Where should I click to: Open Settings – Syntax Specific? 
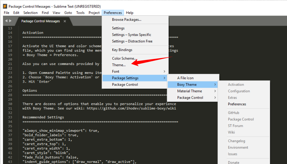(x=132, y=35)
